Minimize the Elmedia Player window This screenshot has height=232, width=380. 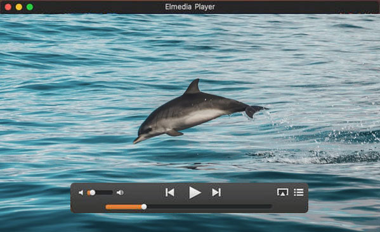pyautogui.click(x=19, y=7)
